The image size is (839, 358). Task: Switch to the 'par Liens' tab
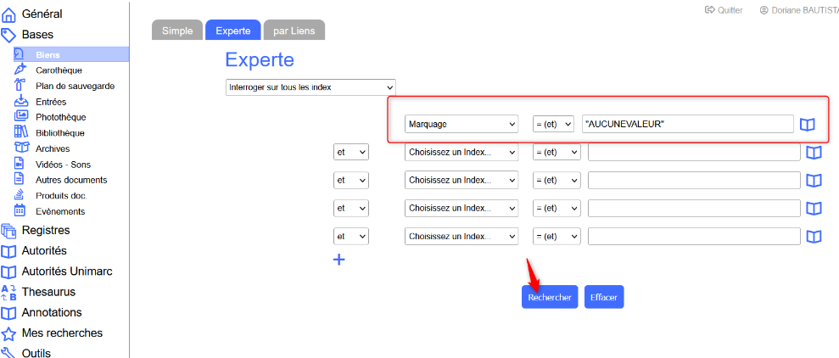point(294,31)
